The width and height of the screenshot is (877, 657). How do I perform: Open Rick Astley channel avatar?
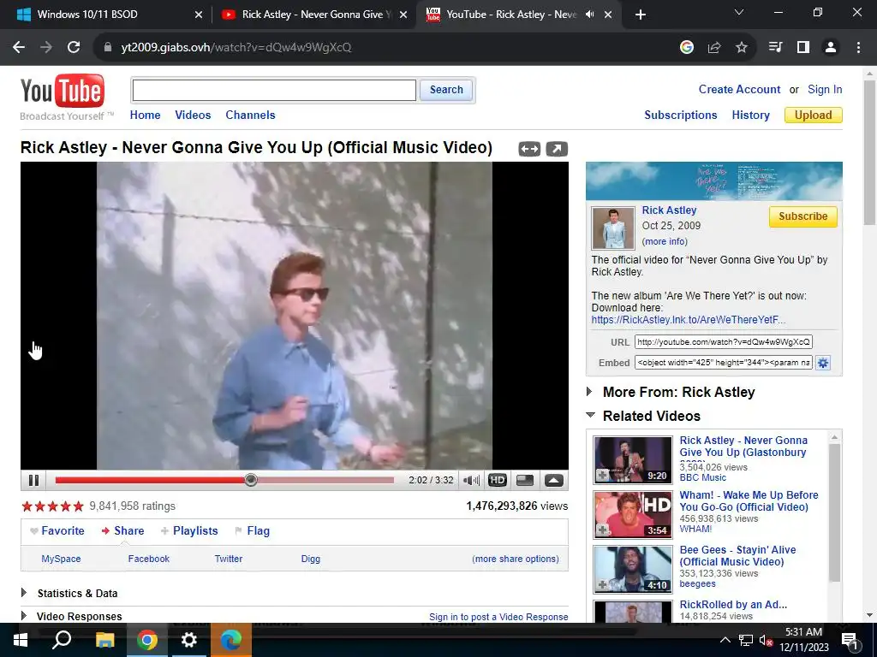pos(613,228)
